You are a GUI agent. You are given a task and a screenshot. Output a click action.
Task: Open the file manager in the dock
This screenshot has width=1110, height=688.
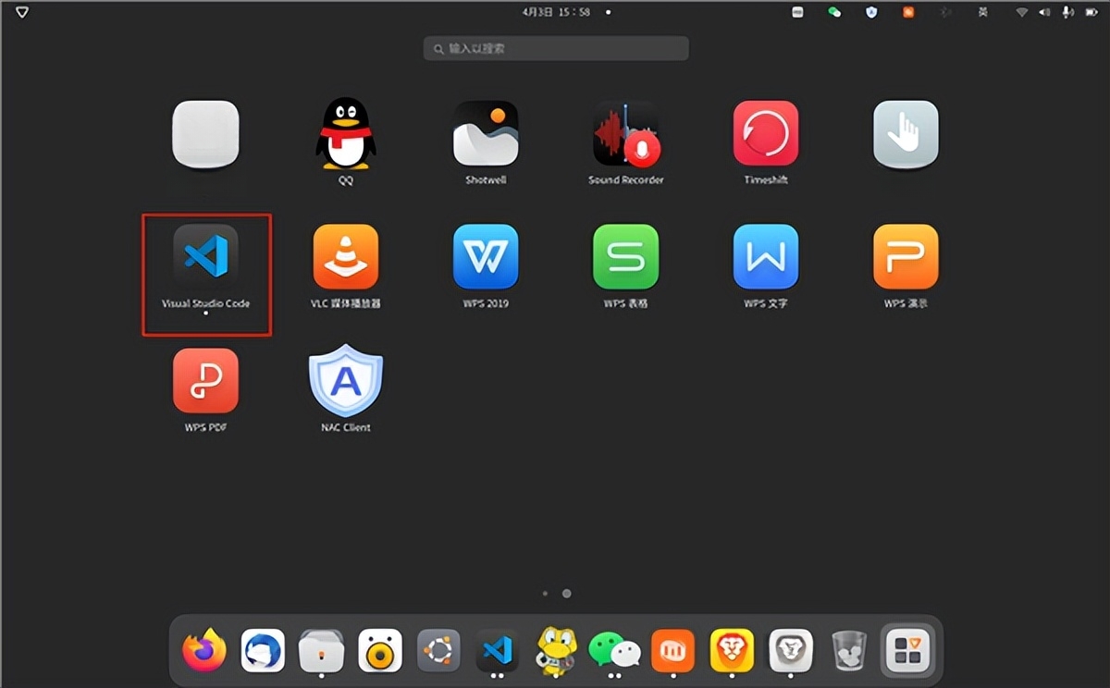pos(321,651)
